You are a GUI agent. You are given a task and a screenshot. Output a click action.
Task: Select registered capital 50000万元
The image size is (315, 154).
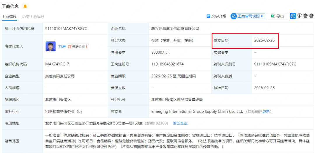(x=160, y=52)
